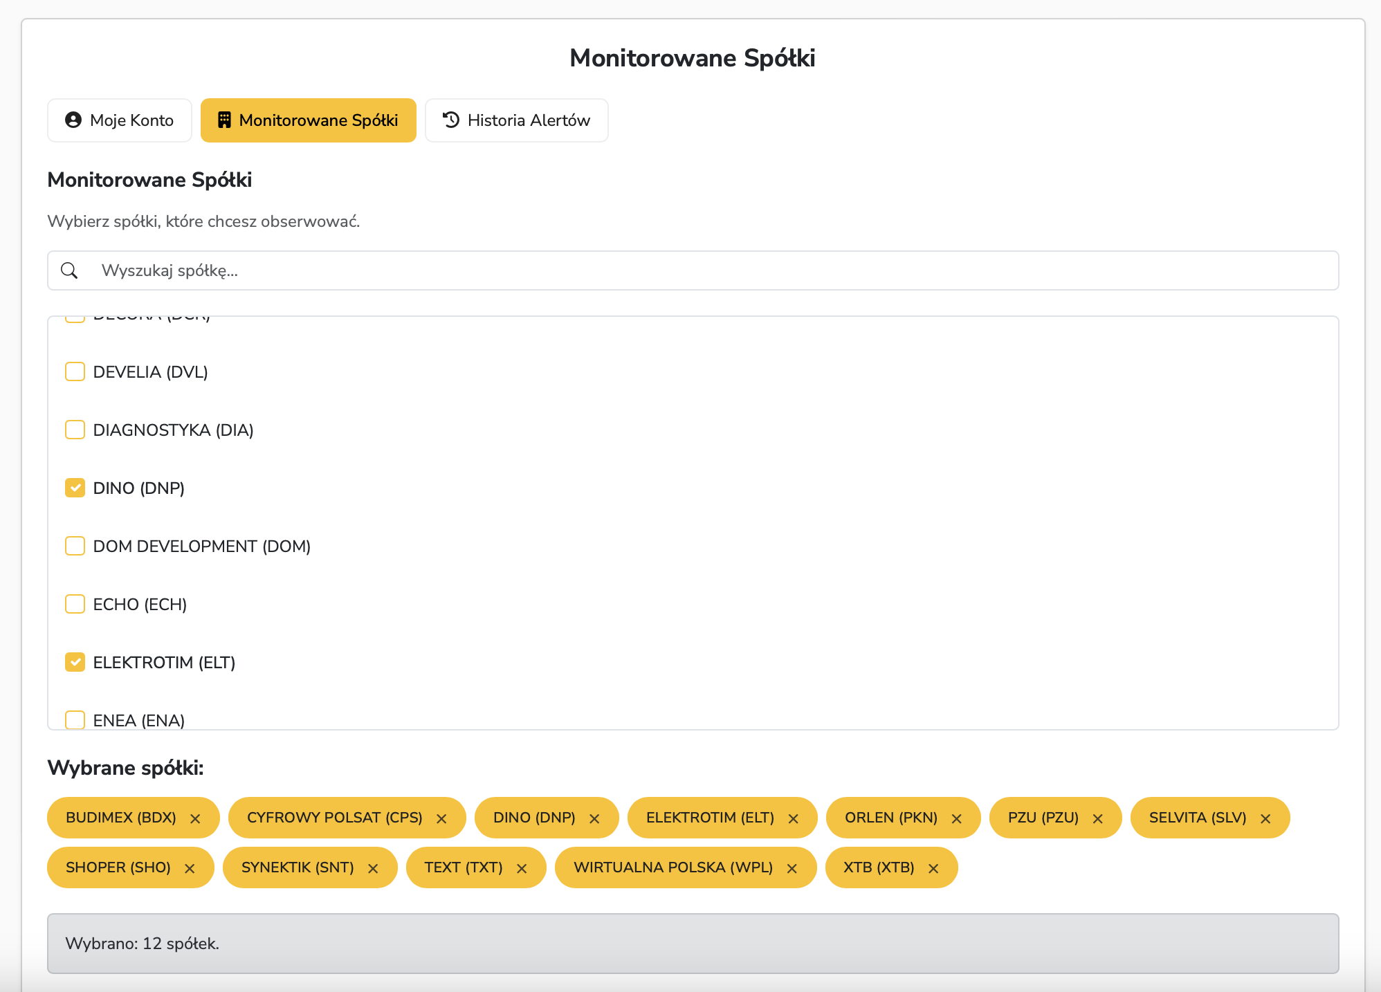Screen dimensions: 1381x992
Task: Remove XTB (XTB) chip with X icon
Action: click(x=933, y=868)
